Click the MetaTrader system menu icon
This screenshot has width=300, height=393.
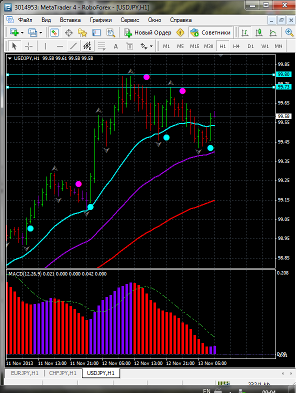(8, 7)
